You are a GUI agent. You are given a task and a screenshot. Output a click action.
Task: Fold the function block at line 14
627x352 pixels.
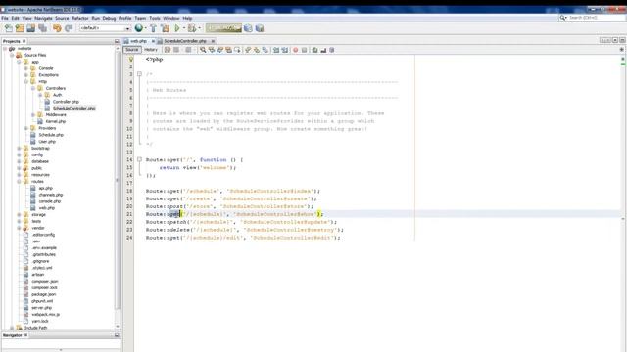139,159
